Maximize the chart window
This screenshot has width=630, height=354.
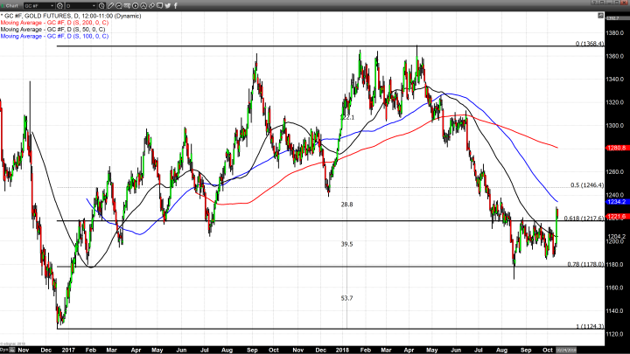tap(616, 2)
